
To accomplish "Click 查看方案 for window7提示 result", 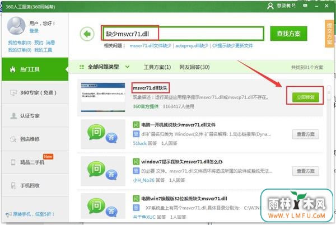I will [x=306, y=171].
